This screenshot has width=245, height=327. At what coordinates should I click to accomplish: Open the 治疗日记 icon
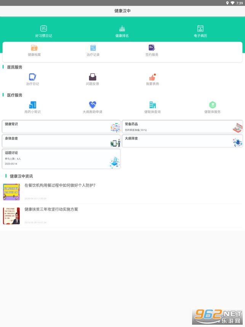click(32, 77)
